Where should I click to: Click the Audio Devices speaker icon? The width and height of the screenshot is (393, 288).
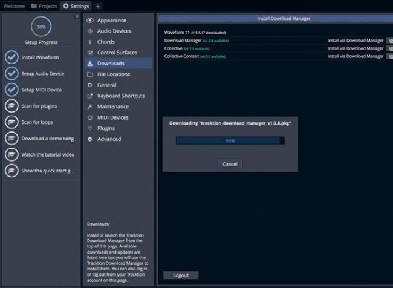pos(90,31)
